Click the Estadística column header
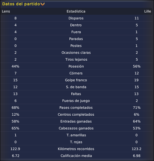The width and height of the screenshot is (154, 161). tap(76, 11)
